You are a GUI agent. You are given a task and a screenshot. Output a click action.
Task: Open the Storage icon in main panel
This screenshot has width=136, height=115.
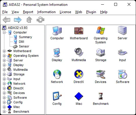[100, 52]
